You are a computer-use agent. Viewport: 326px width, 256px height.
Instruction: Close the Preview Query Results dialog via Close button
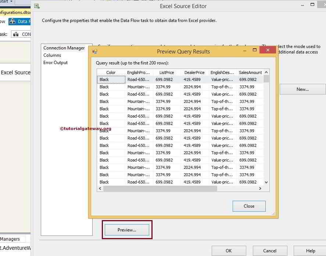(x=249, y=206)
